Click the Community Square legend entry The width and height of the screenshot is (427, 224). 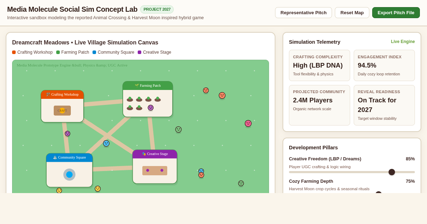coord(114,52)
